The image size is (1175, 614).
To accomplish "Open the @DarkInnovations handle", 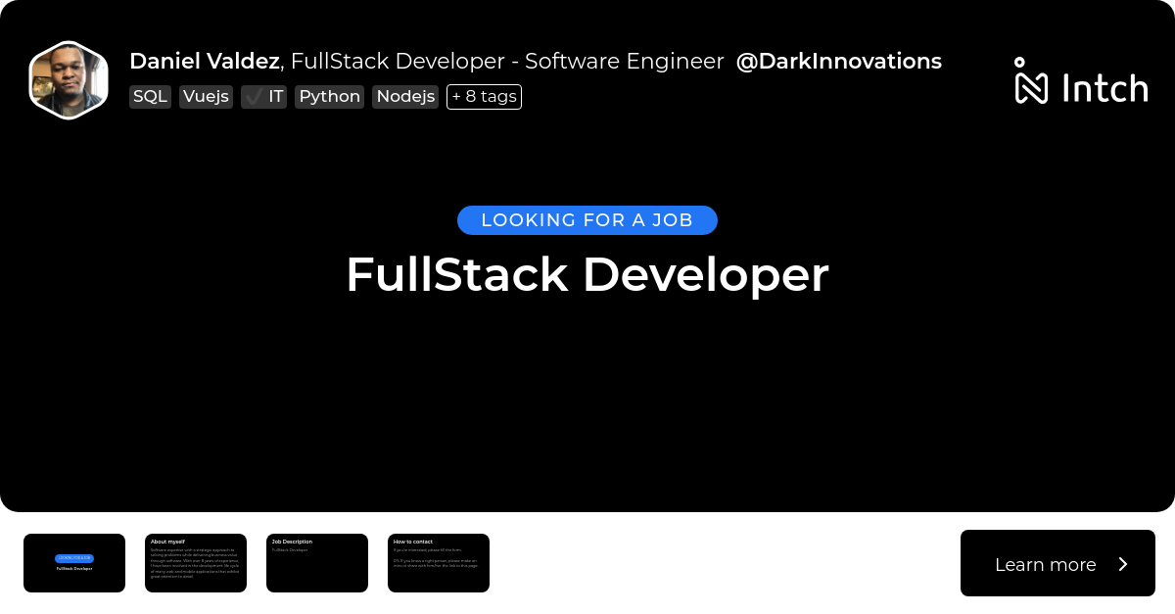I will [838, 61].
